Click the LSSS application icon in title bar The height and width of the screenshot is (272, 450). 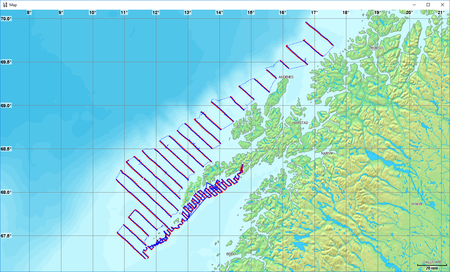[5, 5]
